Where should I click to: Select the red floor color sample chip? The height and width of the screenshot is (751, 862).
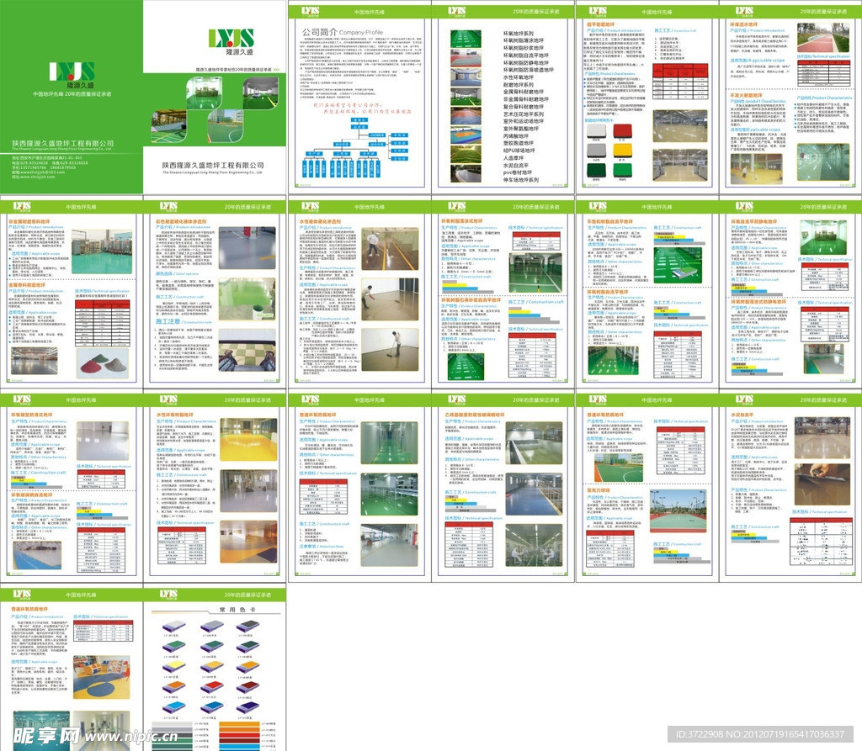point(622,132)
